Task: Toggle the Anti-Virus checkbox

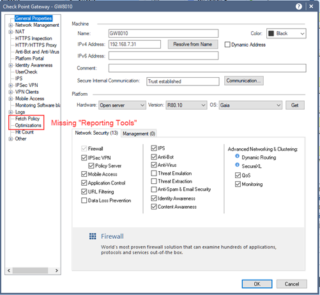Action: 154,165
